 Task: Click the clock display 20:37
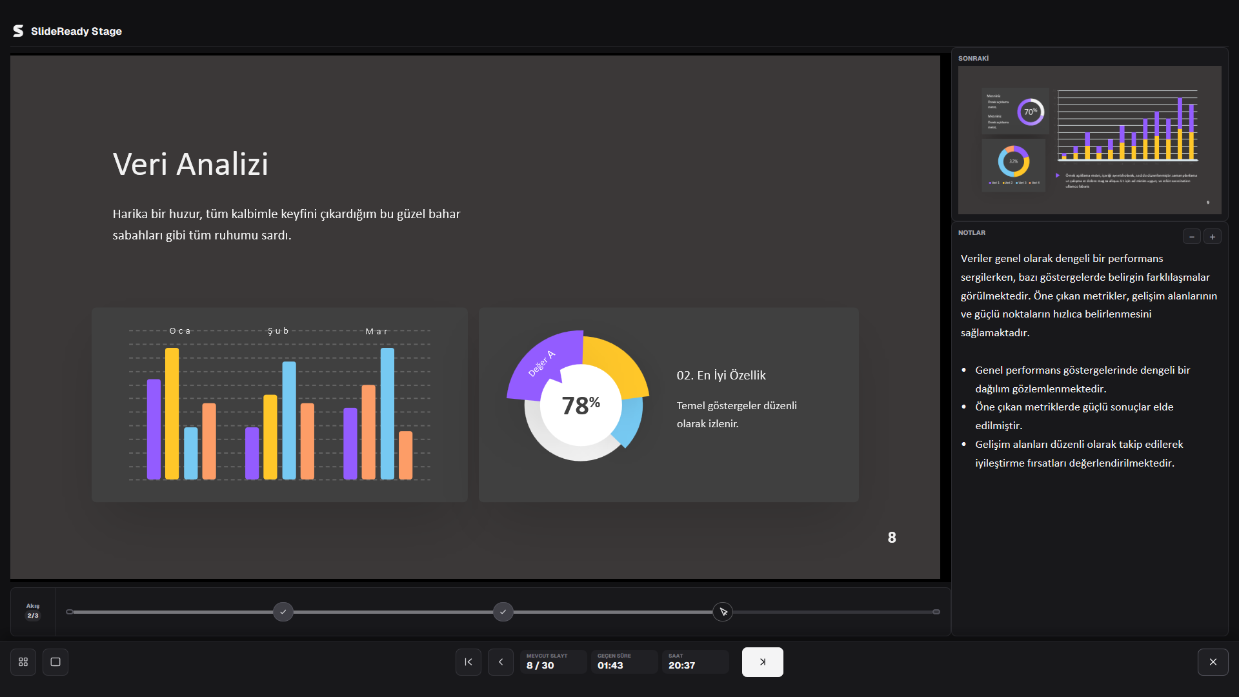click(x=695, y=662)
